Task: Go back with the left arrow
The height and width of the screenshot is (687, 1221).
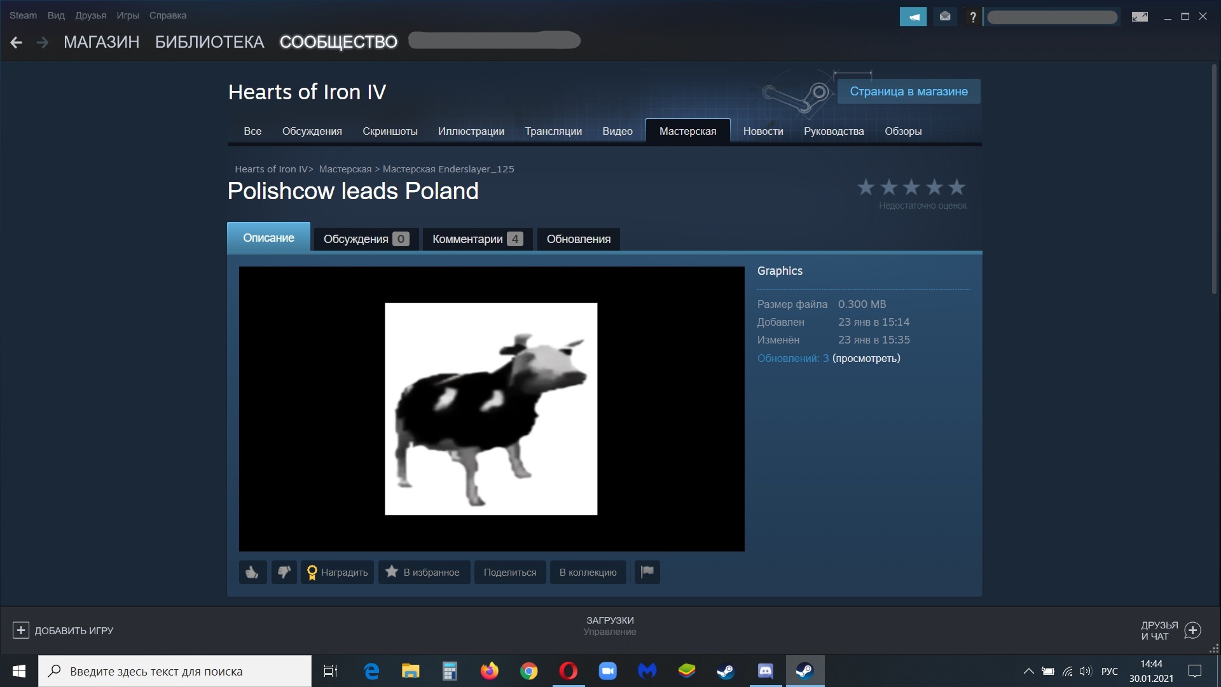Action: (x=17, y=43)
